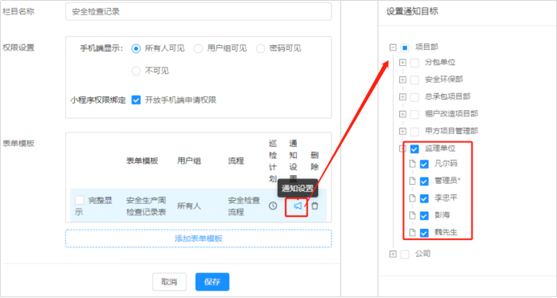Screen dimensions: 557x298
Task: Click 所有人 user group cell
Action: pos(189,206)
